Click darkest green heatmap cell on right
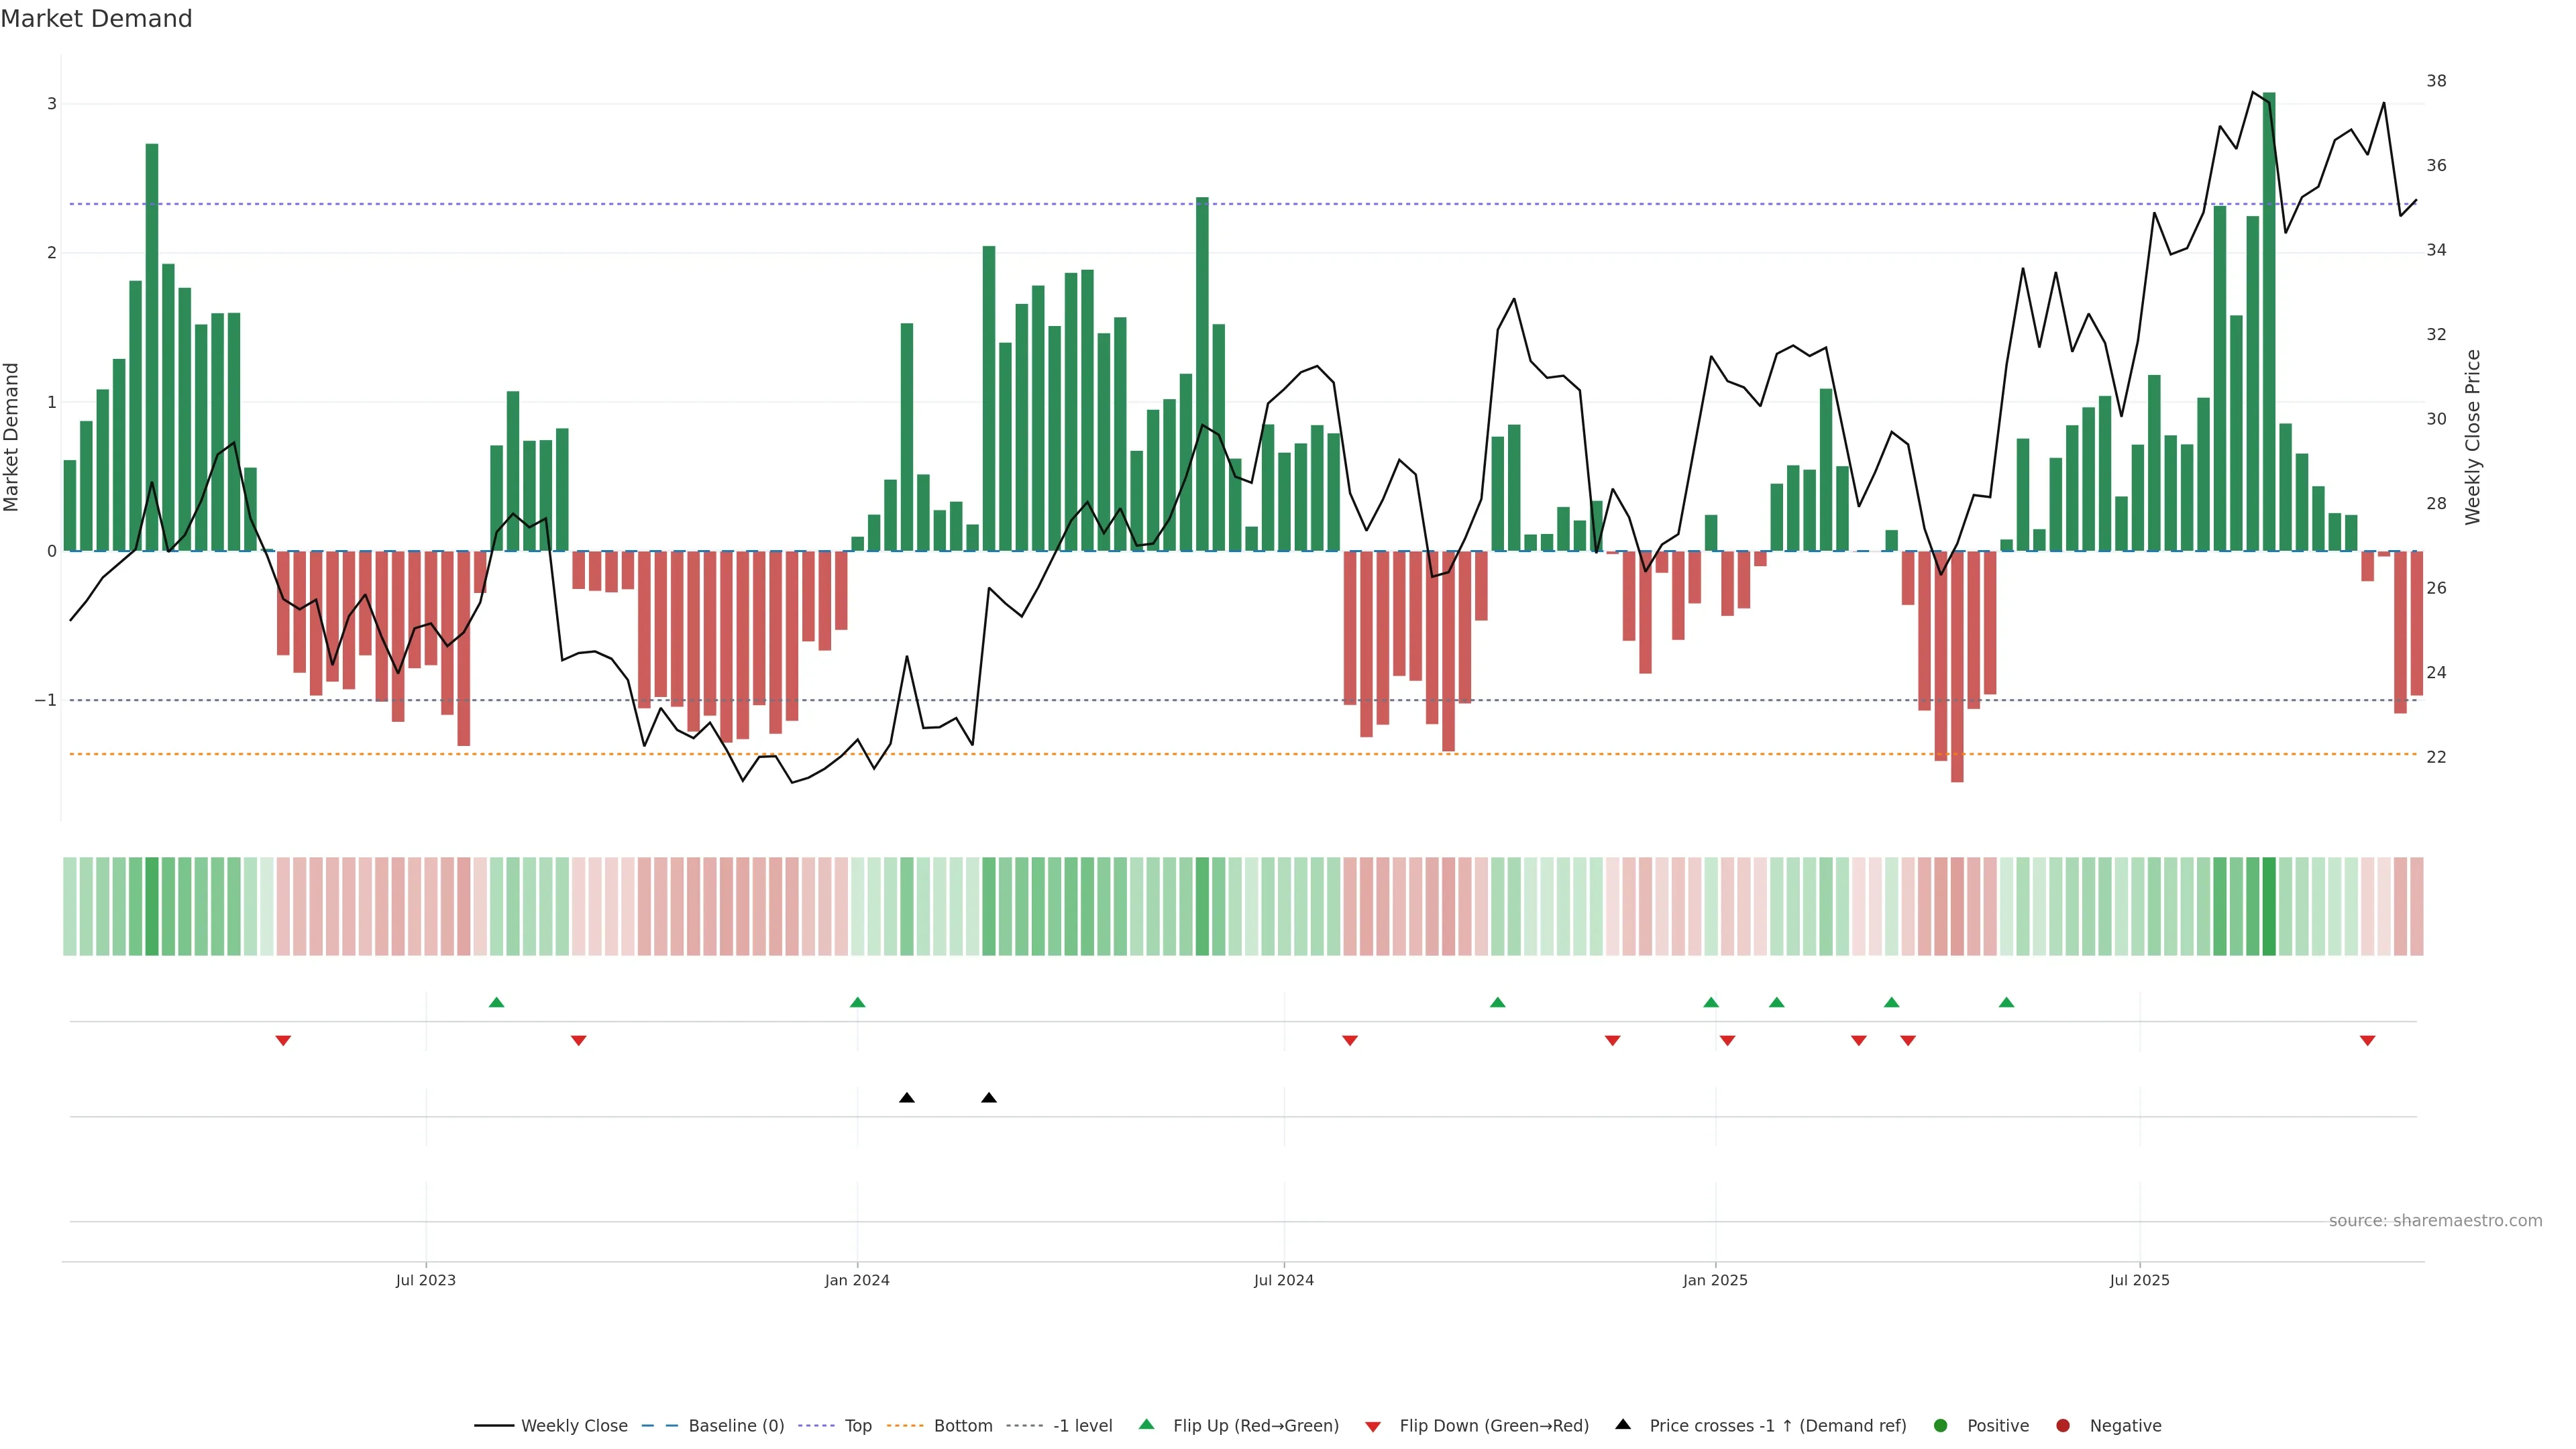Viewport: 2576px width, 1449px height. (x=2269, y=906)
